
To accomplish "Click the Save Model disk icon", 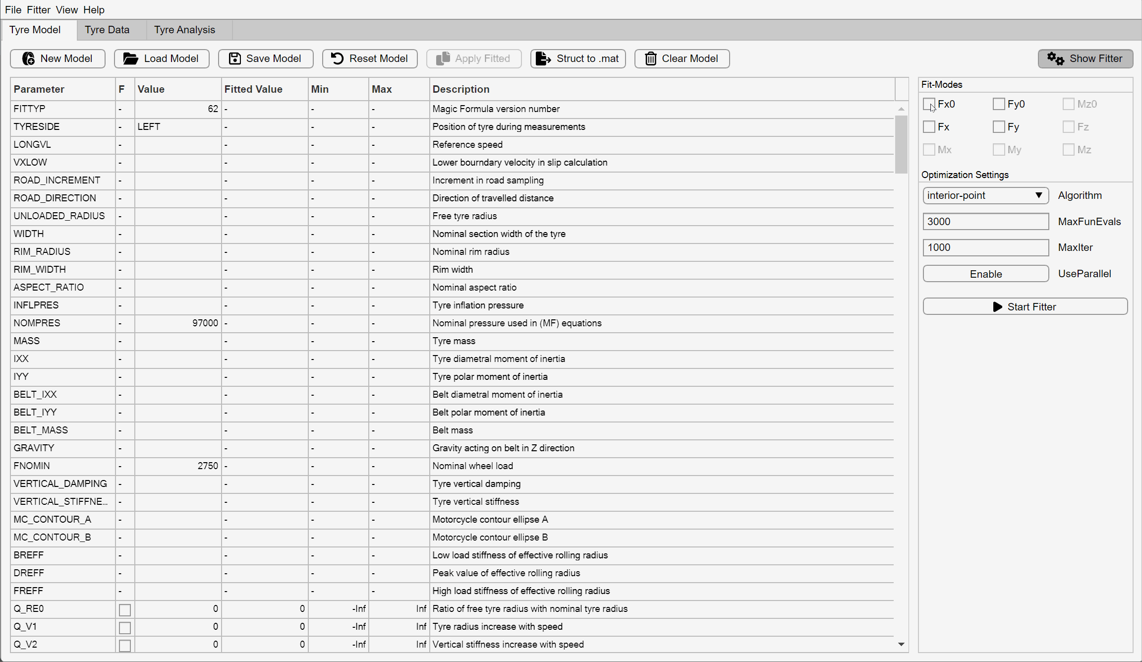I will pyautogui.click(x=234, y=59).
